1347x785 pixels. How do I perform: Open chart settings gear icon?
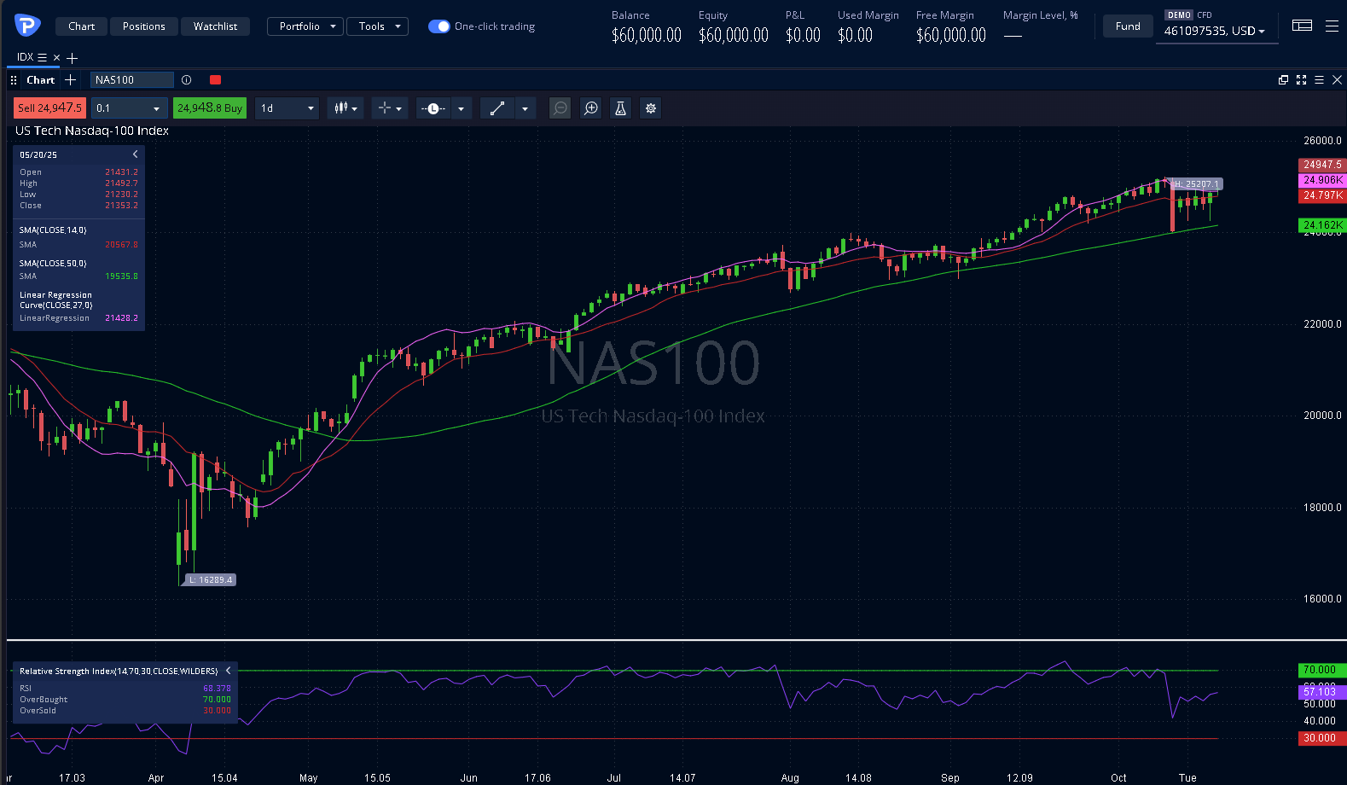point(651,108)
